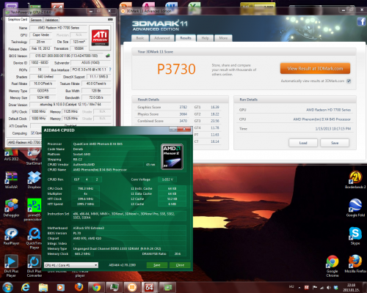Click the volume icon in the system tray
367x293 pixels.
[329, 288]
